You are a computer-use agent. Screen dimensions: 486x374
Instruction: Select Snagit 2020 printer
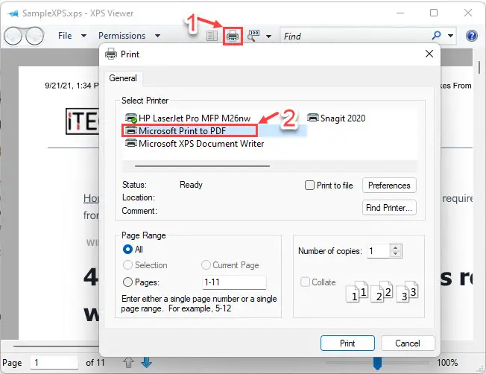click(x=336, y=118)
